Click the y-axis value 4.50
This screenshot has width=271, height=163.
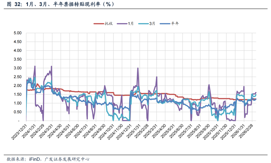click(x=18, y=42)
